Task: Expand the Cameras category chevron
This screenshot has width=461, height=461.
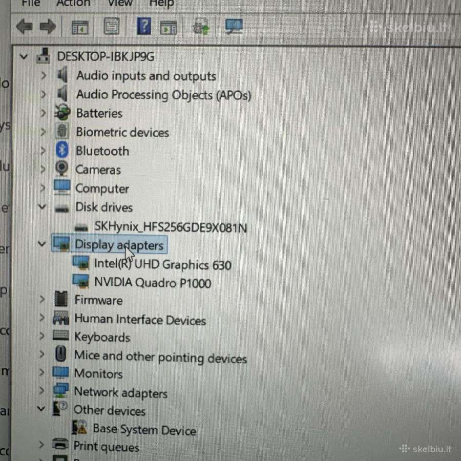Action: click(x=43, y=170)
